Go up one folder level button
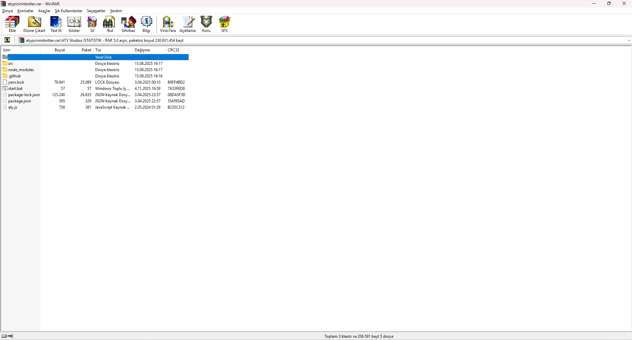 pyautogui.click(x=7, y=40)
